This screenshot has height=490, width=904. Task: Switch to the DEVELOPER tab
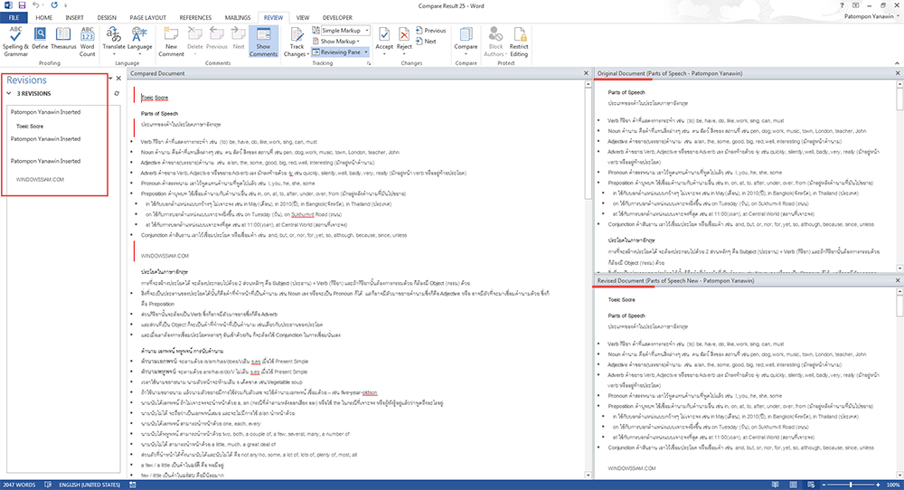(x=337, y=17)
